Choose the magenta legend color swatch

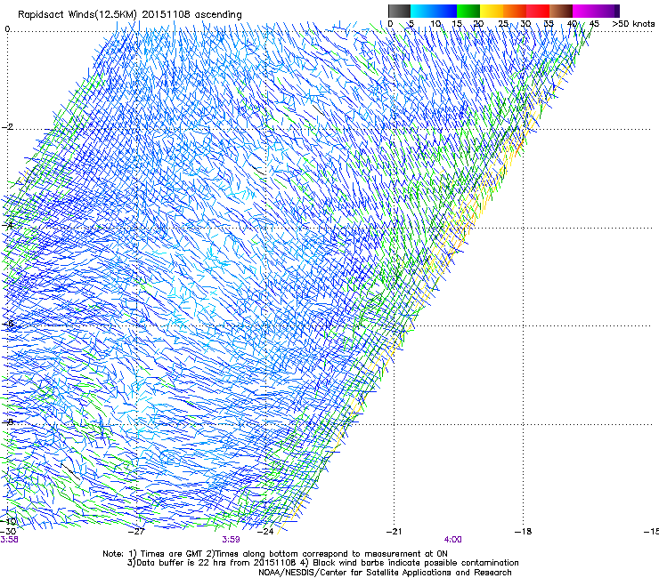(584, 11)
